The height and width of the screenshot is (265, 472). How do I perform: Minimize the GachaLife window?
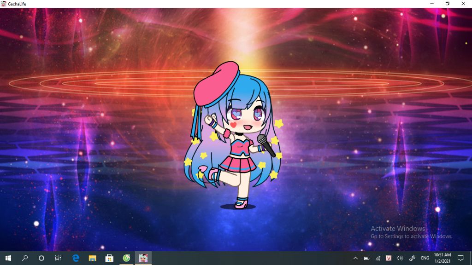[432, 4]
